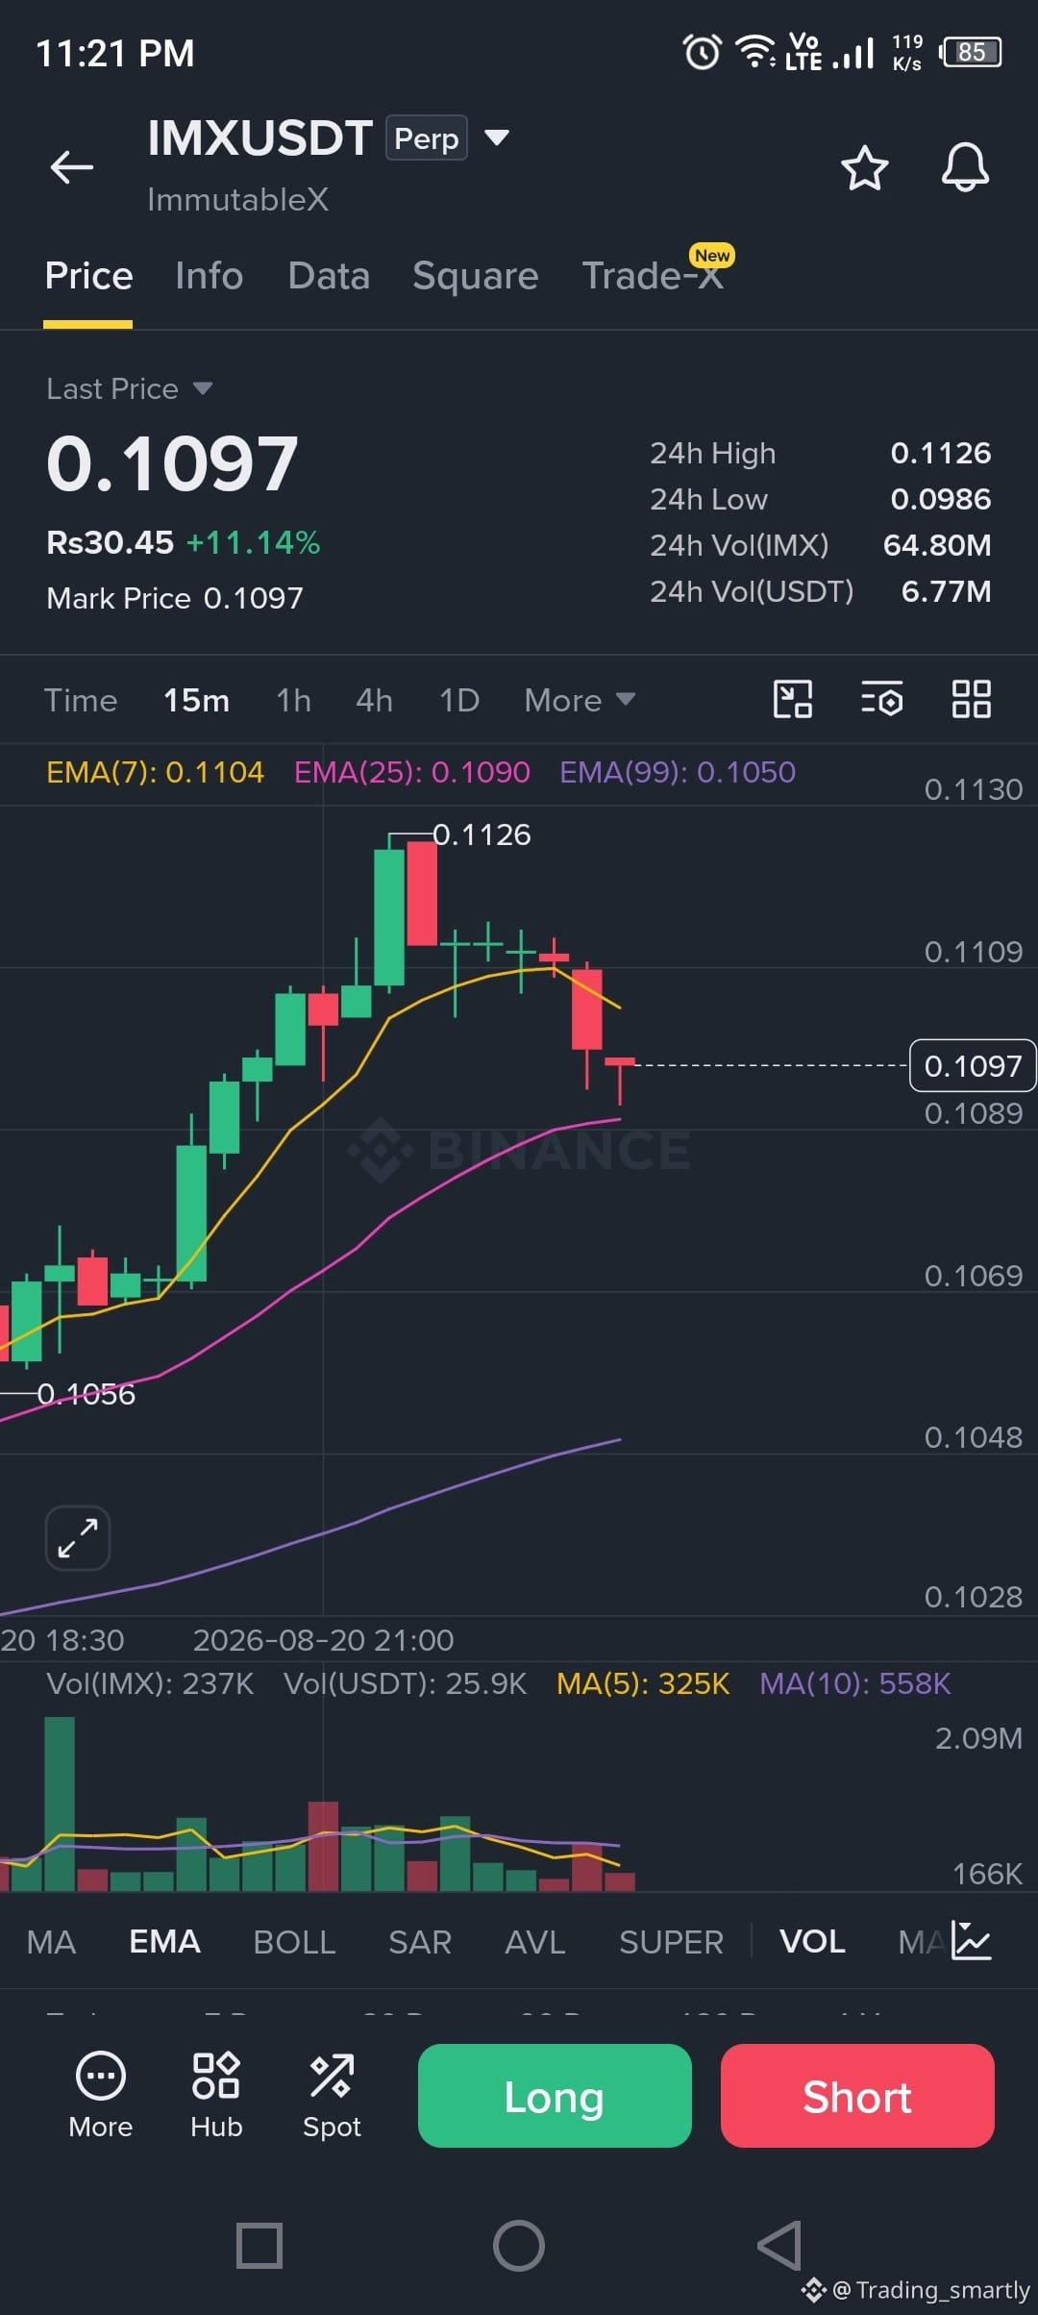The height and width of the screenshot is (2315, 1038).
Task: Tap the Mark Price 0.1097 text
Action: [x=175, y=598]
